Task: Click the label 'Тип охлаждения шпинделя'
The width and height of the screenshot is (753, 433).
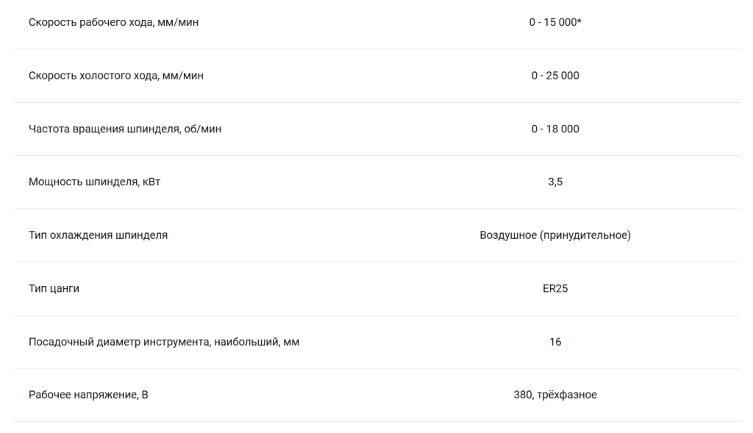Action: (98, 235)
